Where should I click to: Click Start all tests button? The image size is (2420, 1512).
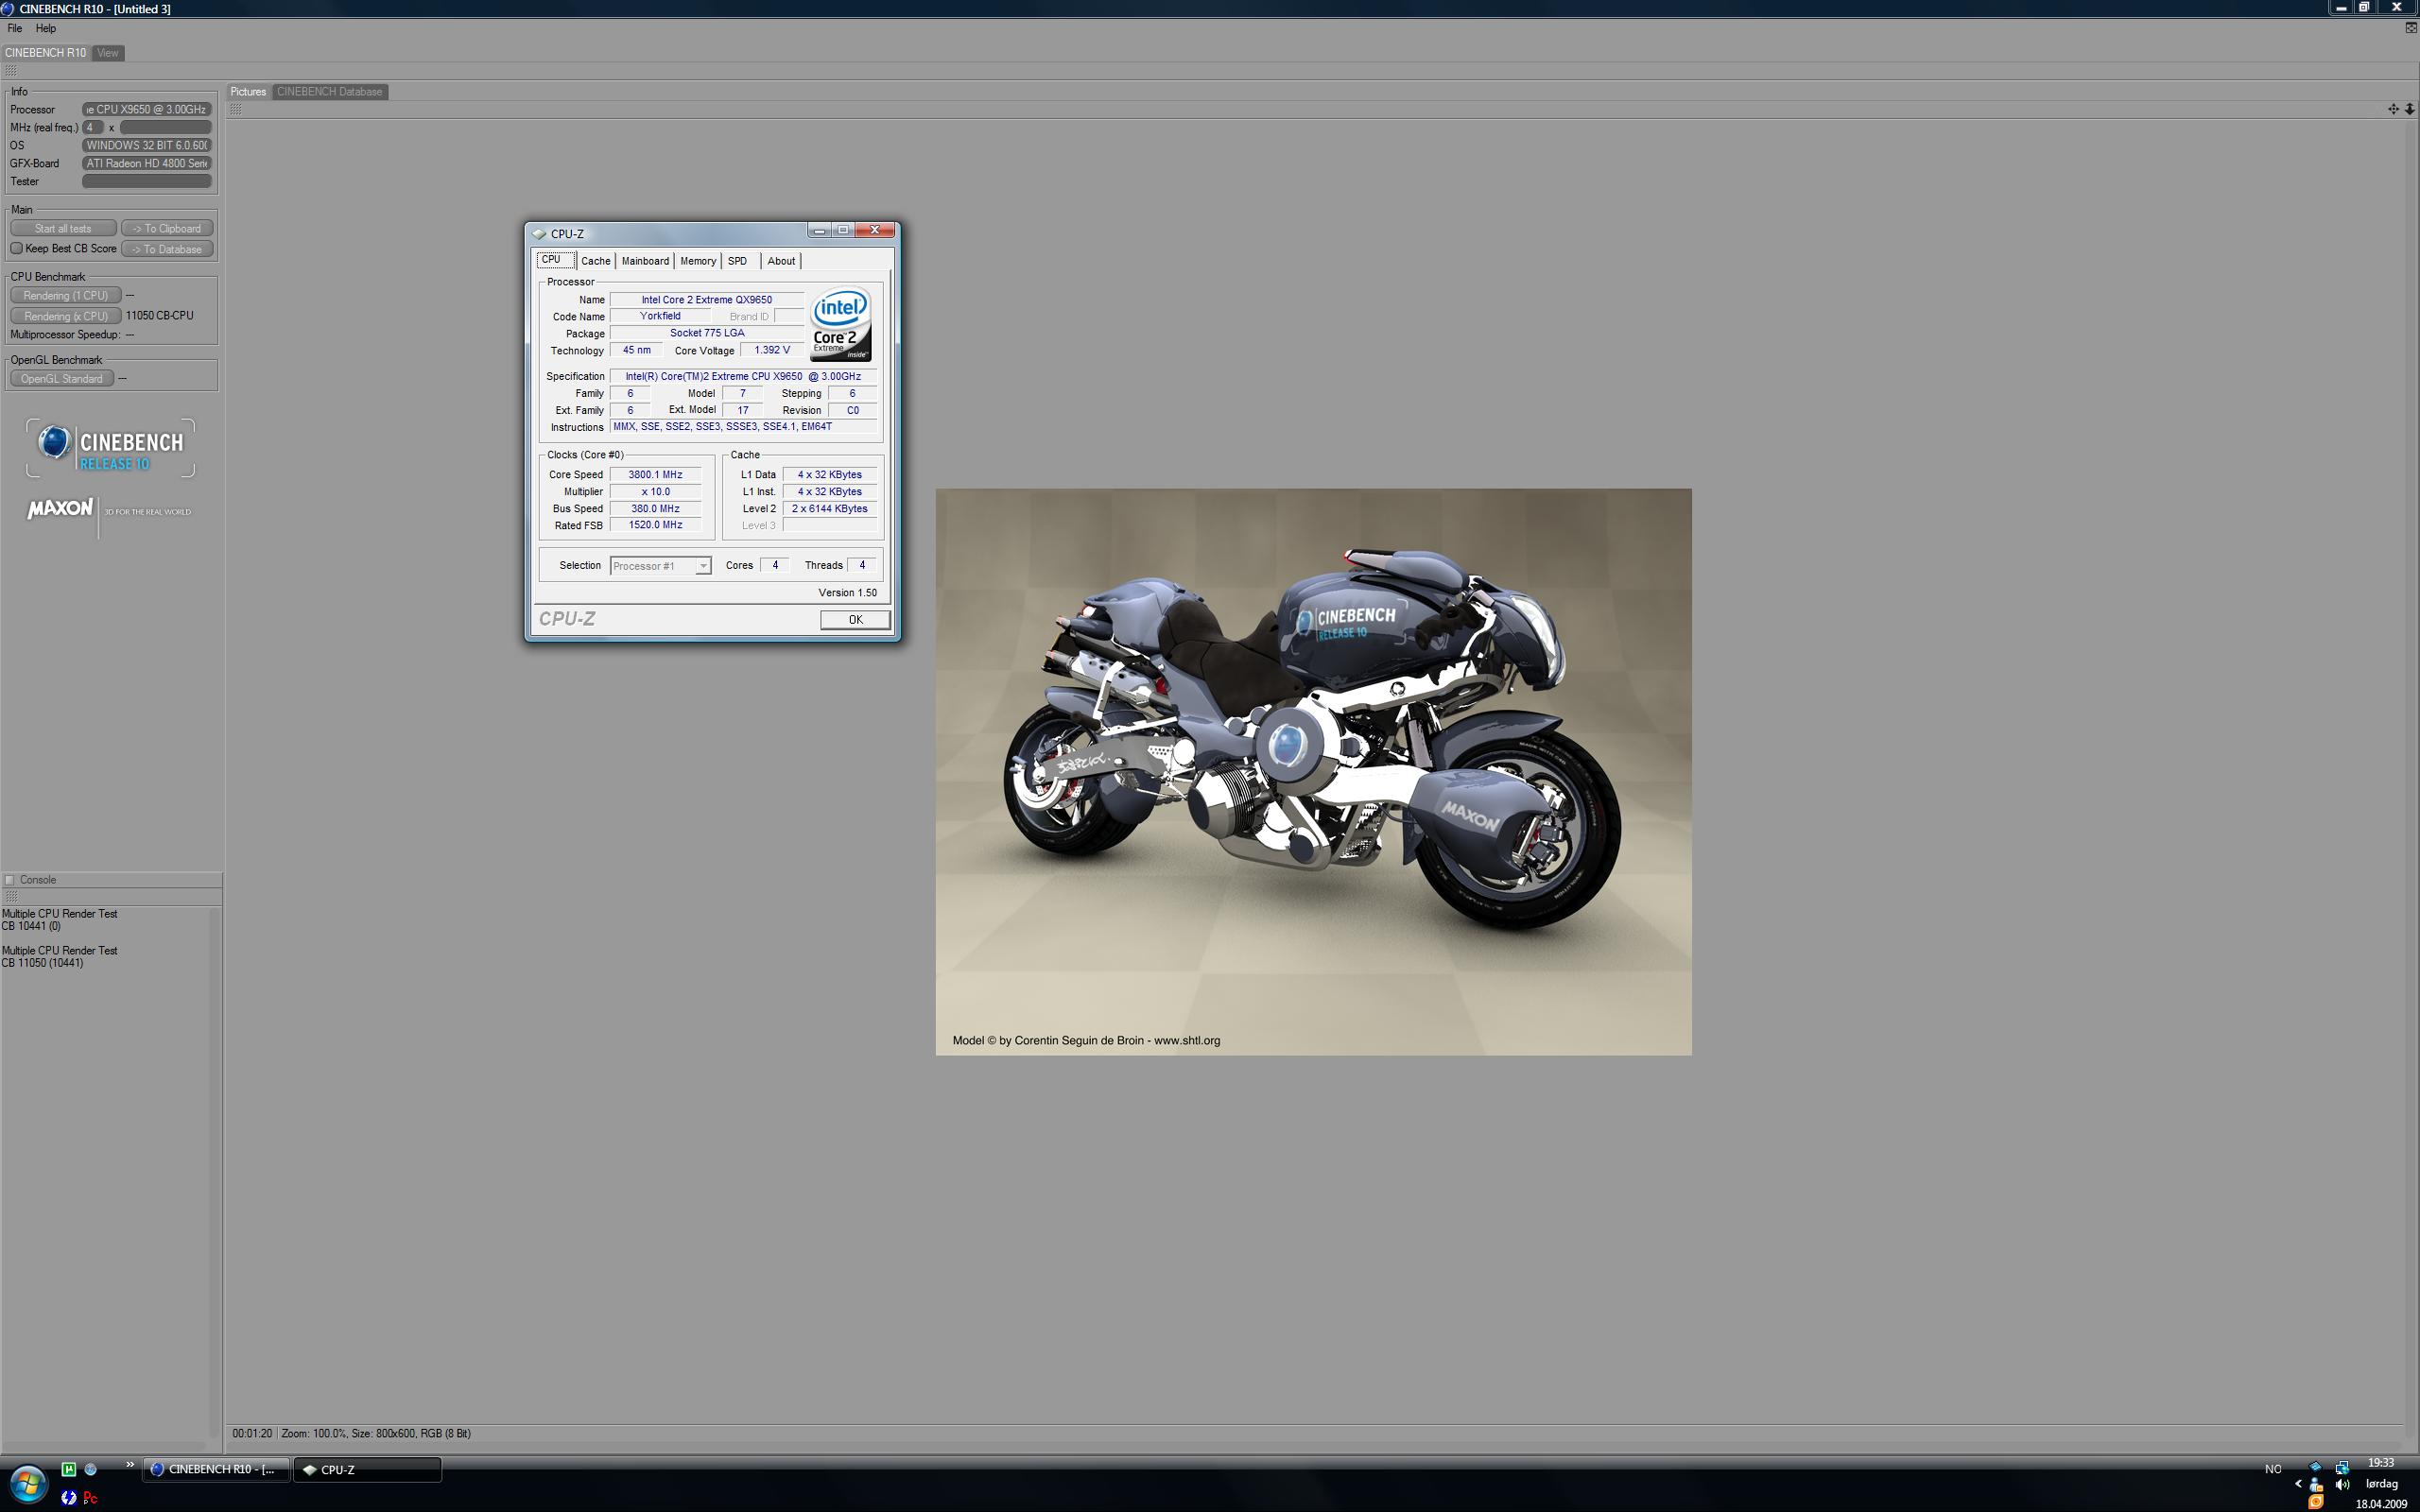63,229
